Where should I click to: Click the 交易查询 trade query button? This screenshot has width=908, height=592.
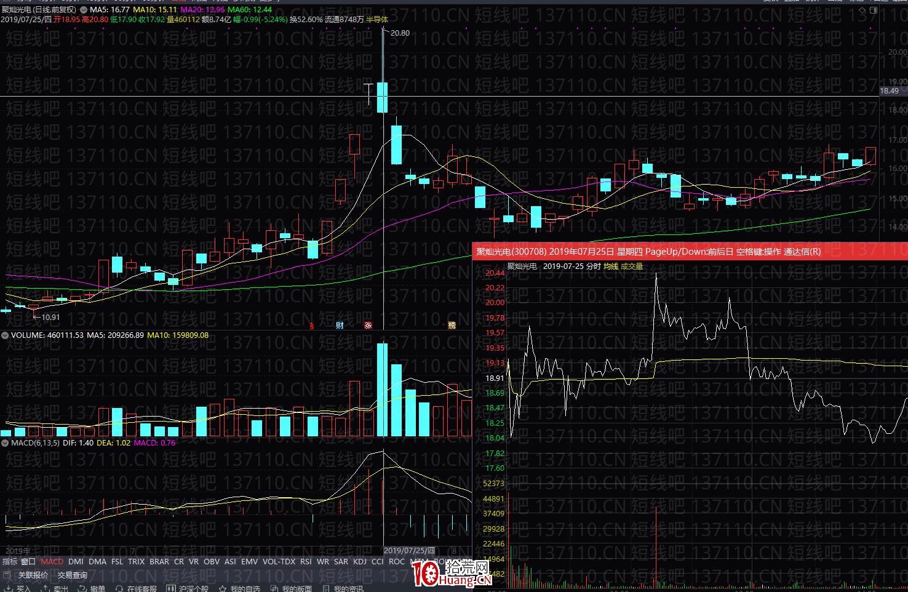click(73, 575)
